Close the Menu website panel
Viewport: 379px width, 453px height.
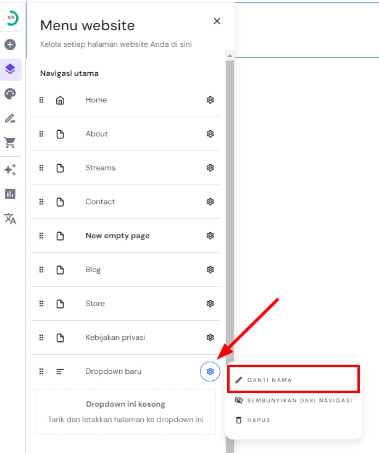pyautogui.click(x=217, y=21)
